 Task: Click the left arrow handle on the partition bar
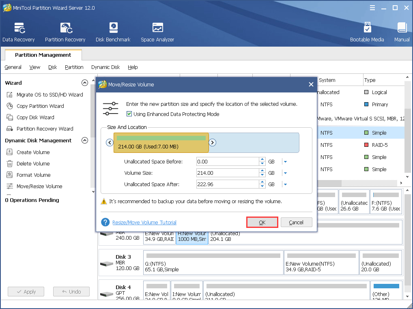(x=110, y=142)
